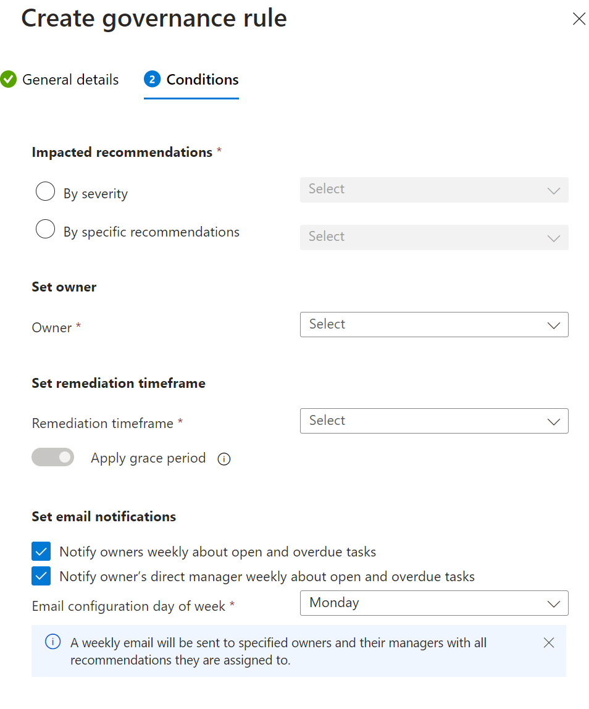Uncheck Notify owners weekly checkbox
The width and height of the screenshot is (589, 709).
point(41,552)
